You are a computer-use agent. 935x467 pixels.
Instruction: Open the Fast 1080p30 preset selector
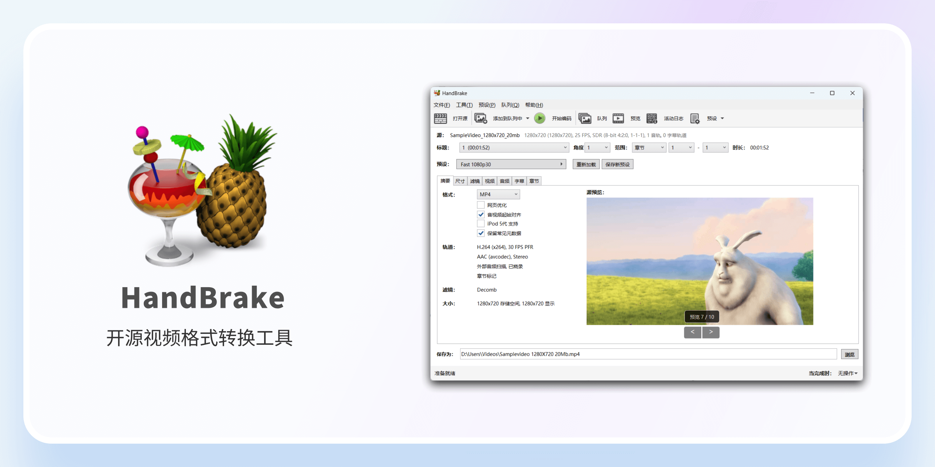coord(511,164)
